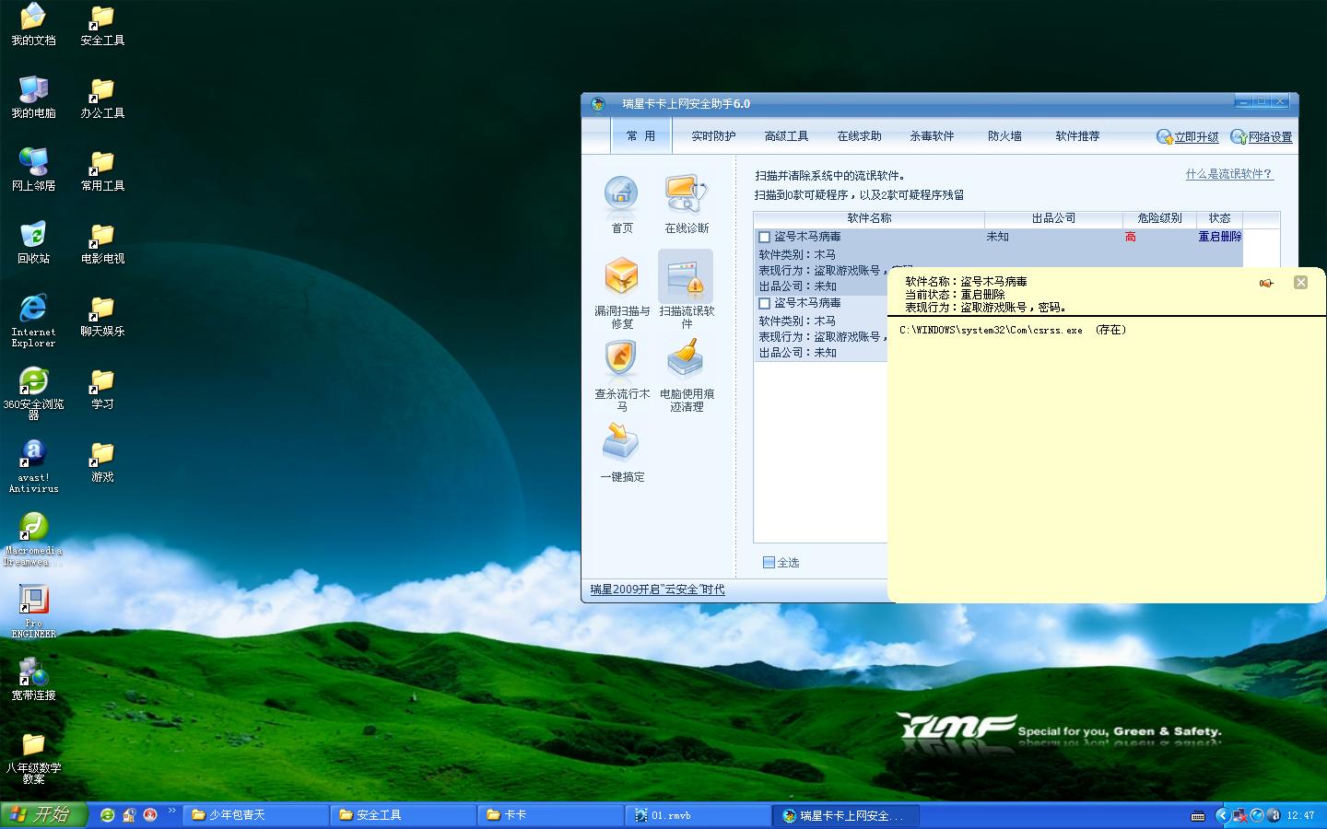Viewport: 1327px width, 829px height.
Task: Launch 360安全浏览器 desktop shortcut
Action: pos(33,393)
